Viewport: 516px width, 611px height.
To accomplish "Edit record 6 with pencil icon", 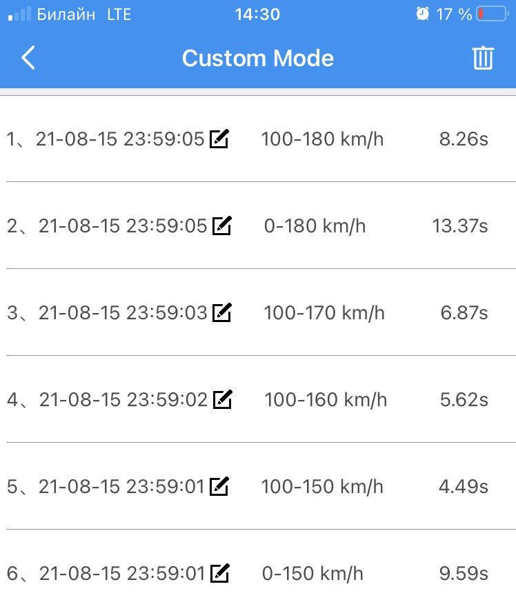I will 219,573.
